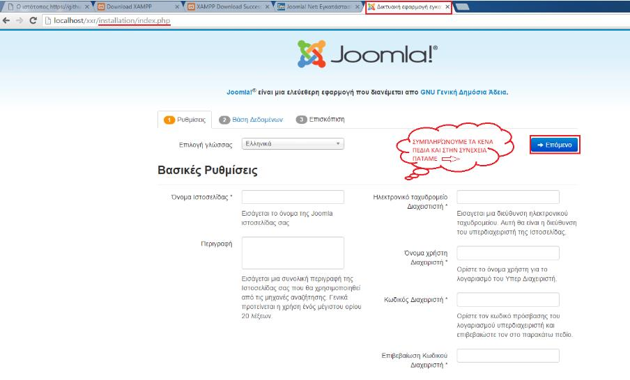The image size is (630, 380).
Task: Focus the 'Κωδικός Διαχειριστή' password field
Action: pyautogui.click(x=508, y=299)
